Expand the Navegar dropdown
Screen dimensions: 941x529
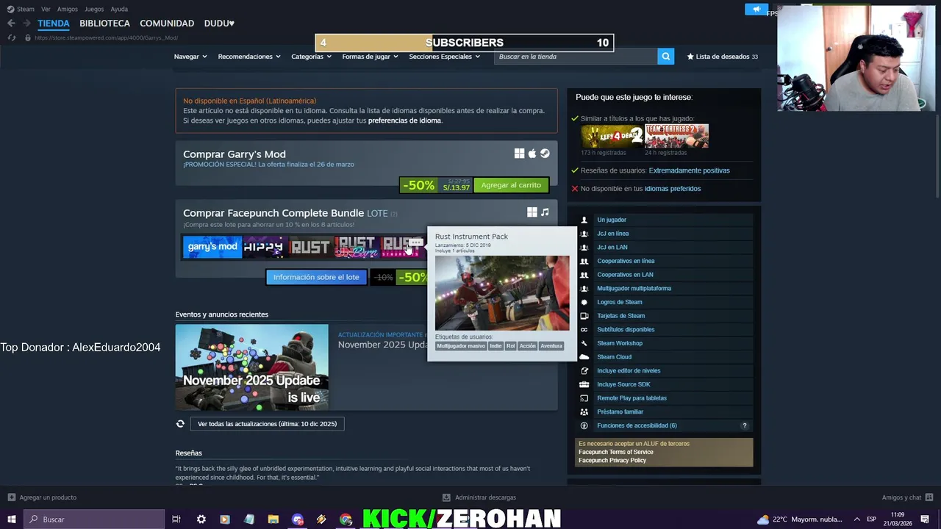click(190, 57)
